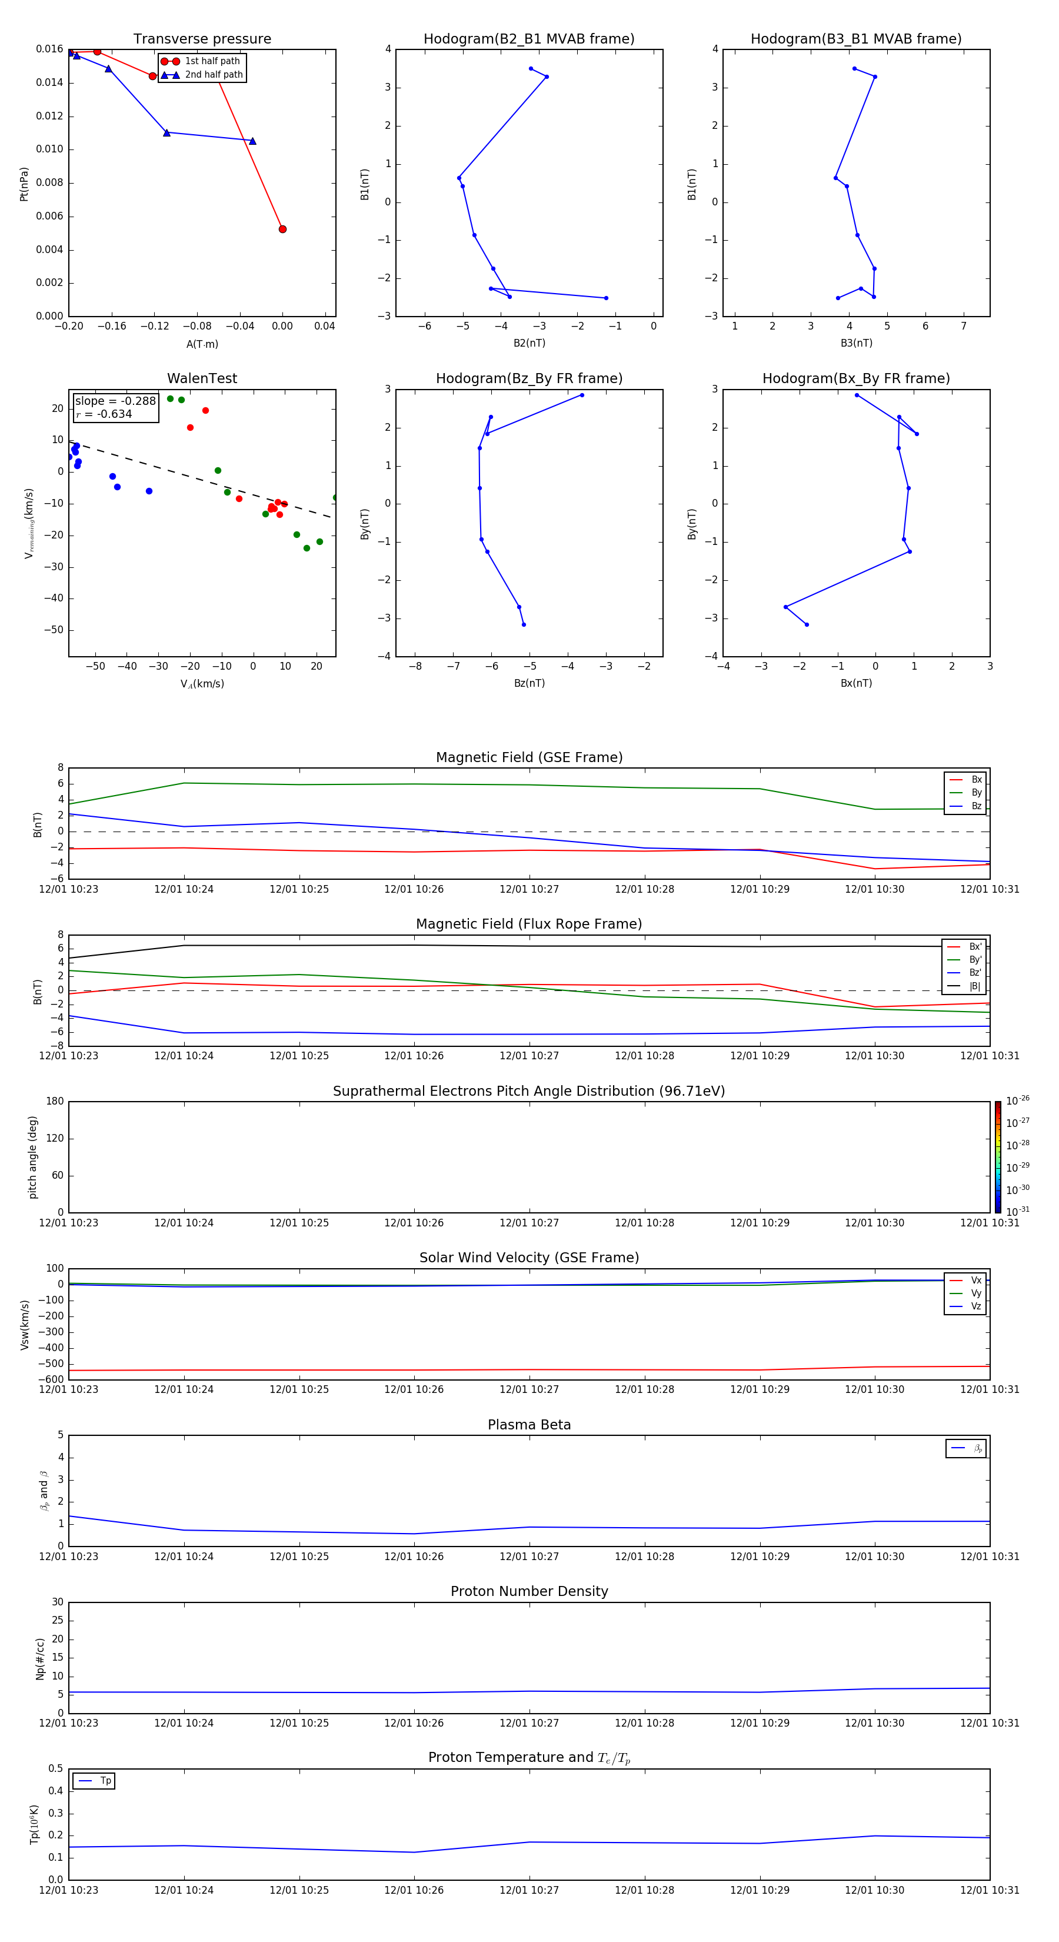Click the 'Magnetic Field (GSE Frame)' title
Image resolution: width=1059 pixels, height=1942 pixels.
point(529,757)
